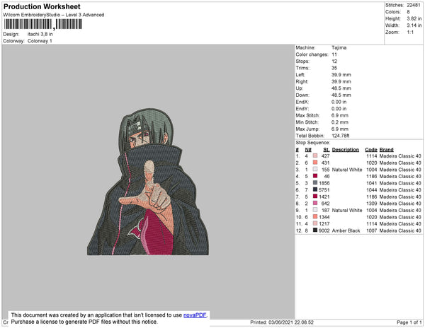Viewport: 425px width, 328px height.
Task: Click stitch count '1856' in stop 5
Action: tap(324, 183)
